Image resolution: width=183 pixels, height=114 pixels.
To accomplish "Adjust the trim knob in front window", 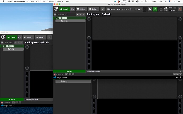I will [x=166, y=9].
